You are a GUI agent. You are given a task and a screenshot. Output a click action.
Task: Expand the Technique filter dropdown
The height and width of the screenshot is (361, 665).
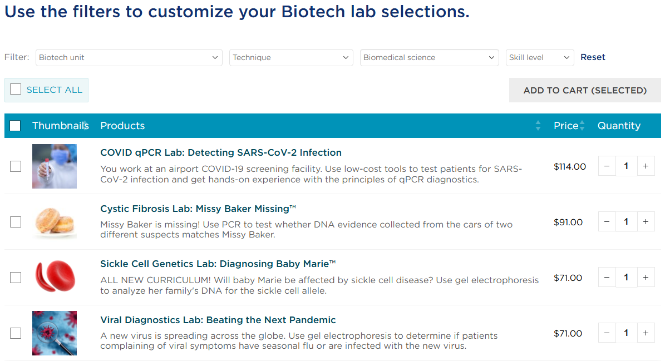(291, 57)
